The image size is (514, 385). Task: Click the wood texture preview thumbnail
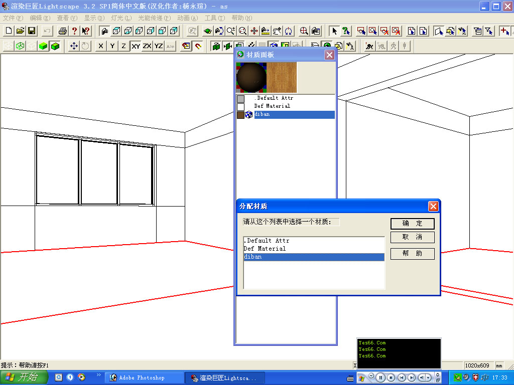point(282,78)
